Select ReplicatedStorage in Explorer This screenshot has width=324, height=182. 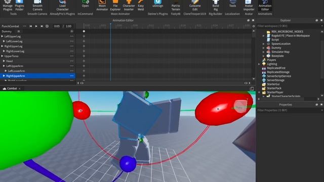278,72
